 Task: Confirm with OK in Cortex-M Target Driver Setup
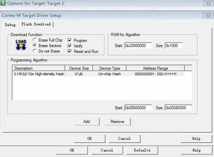coord(90,139)
